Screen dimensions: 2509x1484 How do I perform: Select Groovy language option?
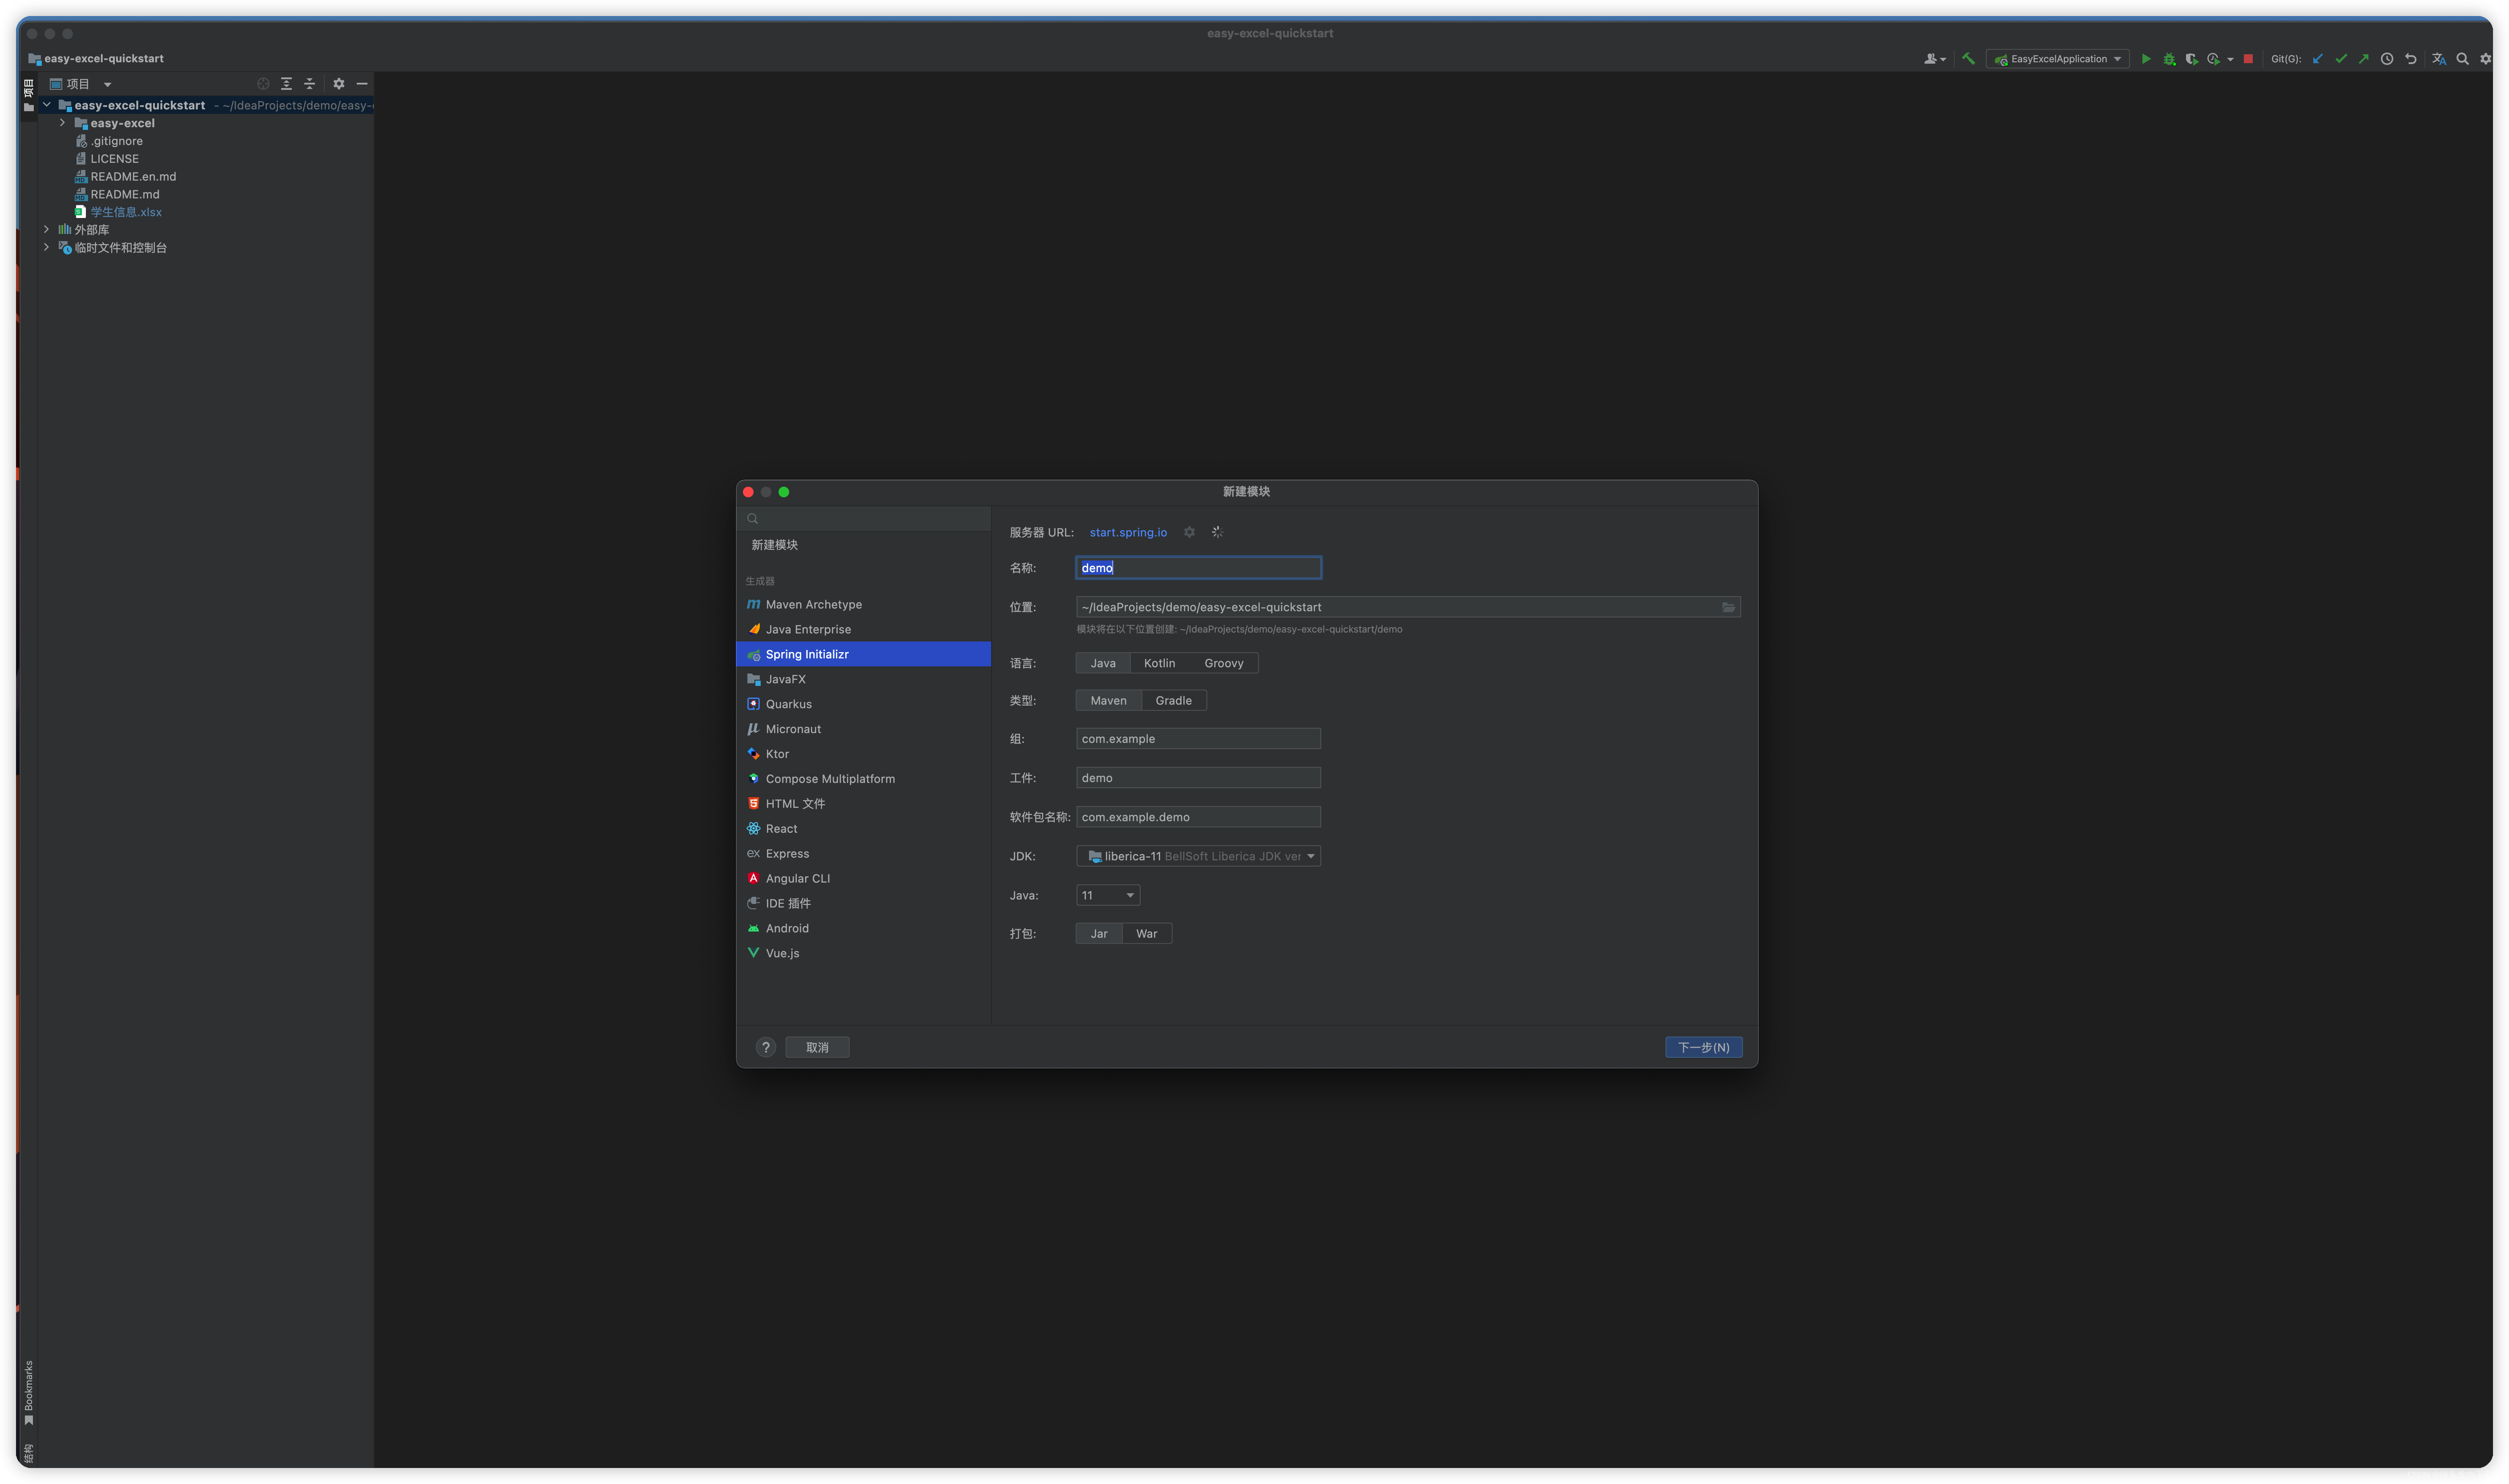(x=1223, y=663)
